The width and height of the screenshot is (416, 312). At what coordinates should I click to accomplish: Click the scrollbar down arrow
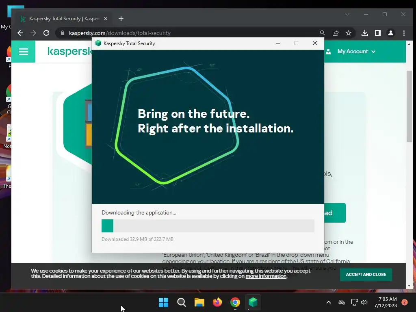(409, 286)
